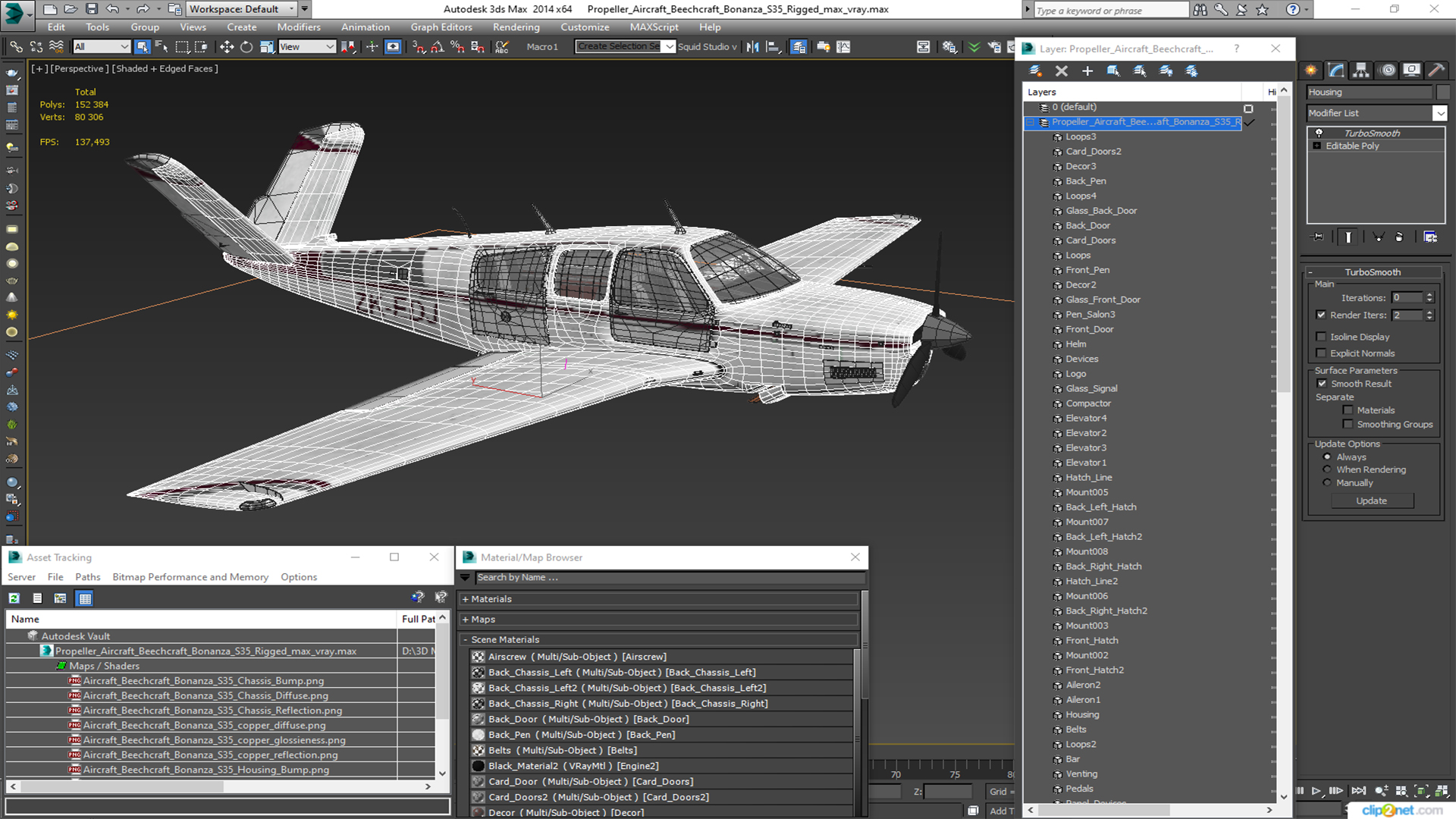Image resolution: width=1456 pixels, height=819 pixels.
Task: Open the Hierarchy command panel tab
Action: 1361,71
